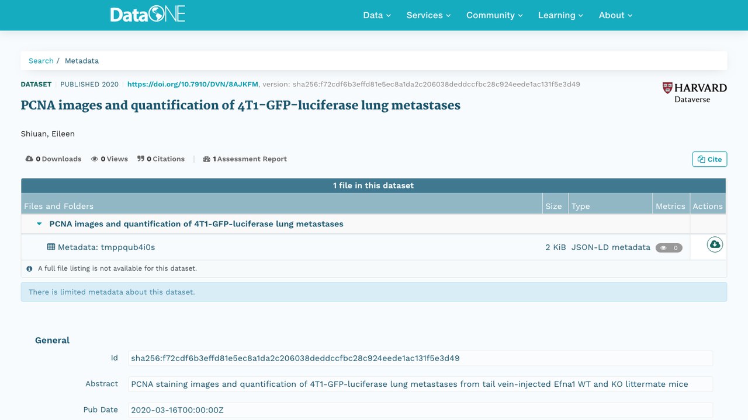The image size is (748, 420).
Task: Select the Metadata: tmppqub4i0s file row name
Action: tap(106, 247)
